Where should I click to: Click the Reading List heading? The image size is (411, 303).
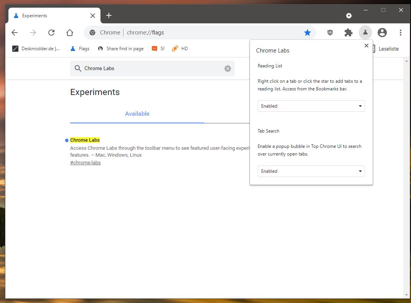(270, 66)
